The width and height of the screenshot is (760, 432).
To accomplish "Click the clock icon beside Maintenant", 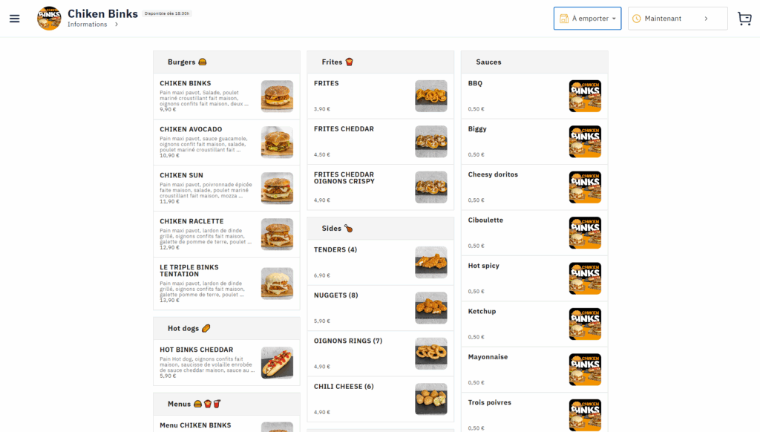I will tap(636, 19).
